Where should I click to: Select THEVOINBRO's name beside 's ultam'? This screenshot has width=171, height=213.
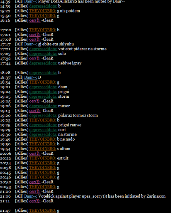point(43,149)
